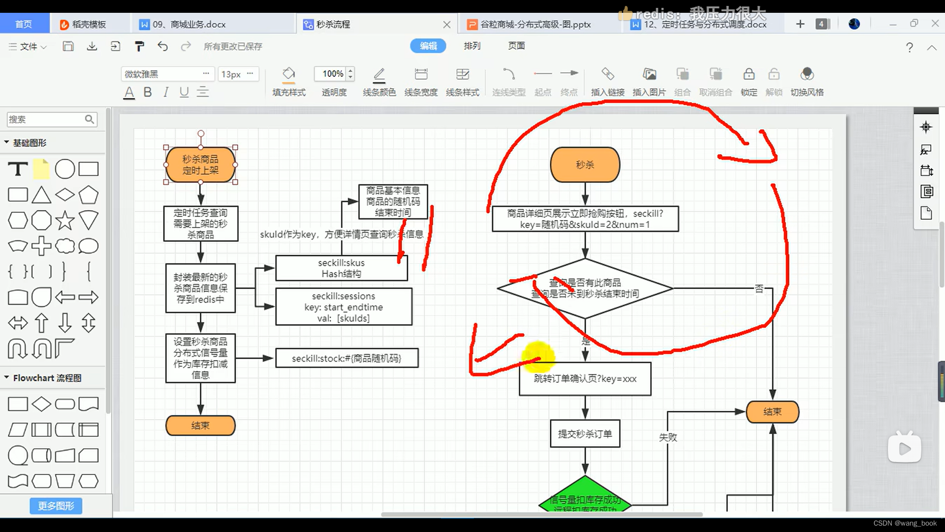Open line style (线条样式) option
The image size is (945, 532).
point(463,82)
